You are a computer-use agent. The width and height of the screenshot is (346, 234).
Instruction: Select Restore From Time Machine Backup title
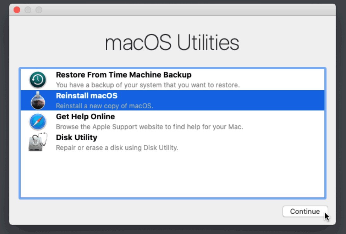123,75
